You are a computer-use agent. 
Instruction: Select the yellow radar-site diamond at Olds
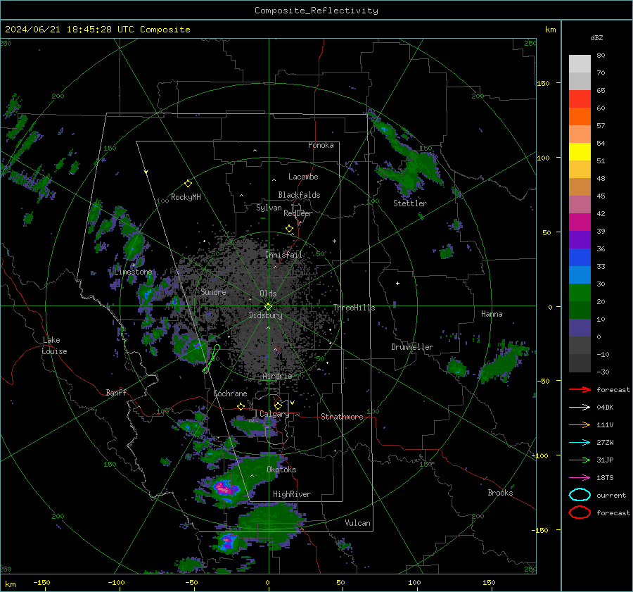[x=268, y=306]
